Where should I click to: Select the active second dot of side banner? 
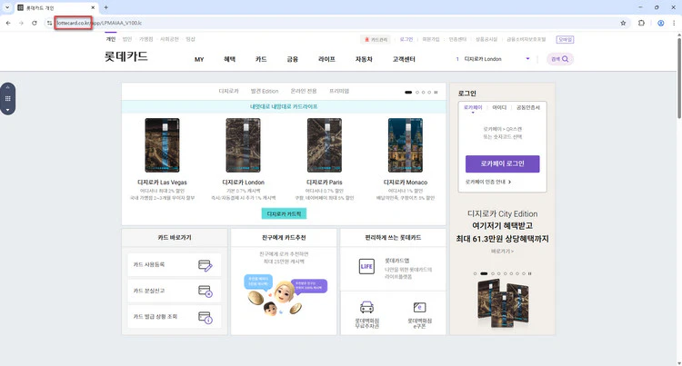tap(484, 273)
